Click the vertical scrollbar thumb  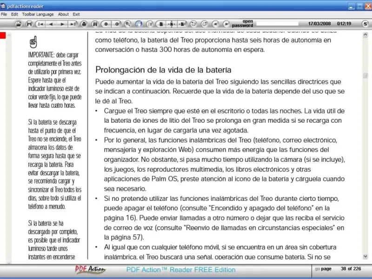tap(365, 75)
